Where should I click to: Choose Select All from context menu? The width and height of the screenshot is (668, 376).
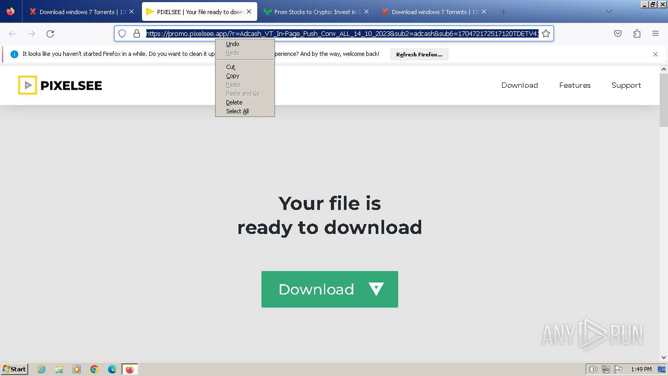pyautogui.click(x=245, y=111)
